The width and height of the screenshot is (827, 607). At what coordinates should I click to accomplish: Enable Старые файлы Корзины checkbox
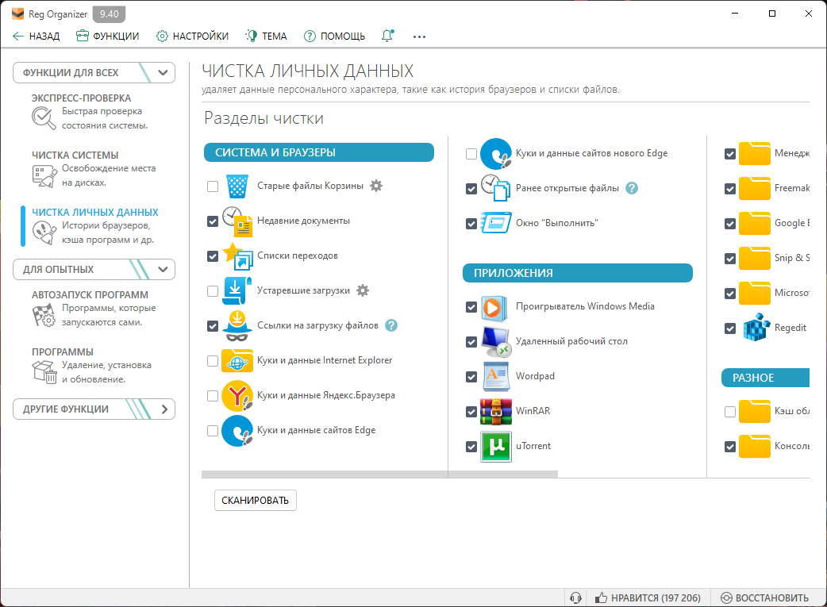click(213, 186)
